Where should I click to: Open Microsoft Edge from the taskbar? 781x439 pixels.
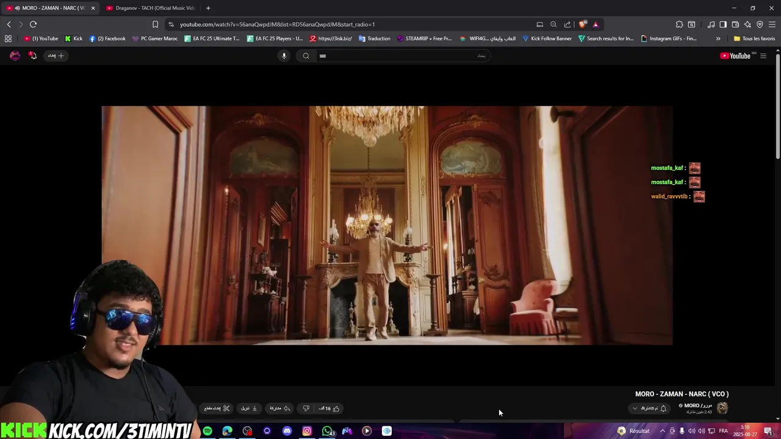[x=227, y=431]
